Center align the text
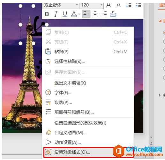Image resolution: width=165 pixels, height=160 pixels. [x=95, y=14]
